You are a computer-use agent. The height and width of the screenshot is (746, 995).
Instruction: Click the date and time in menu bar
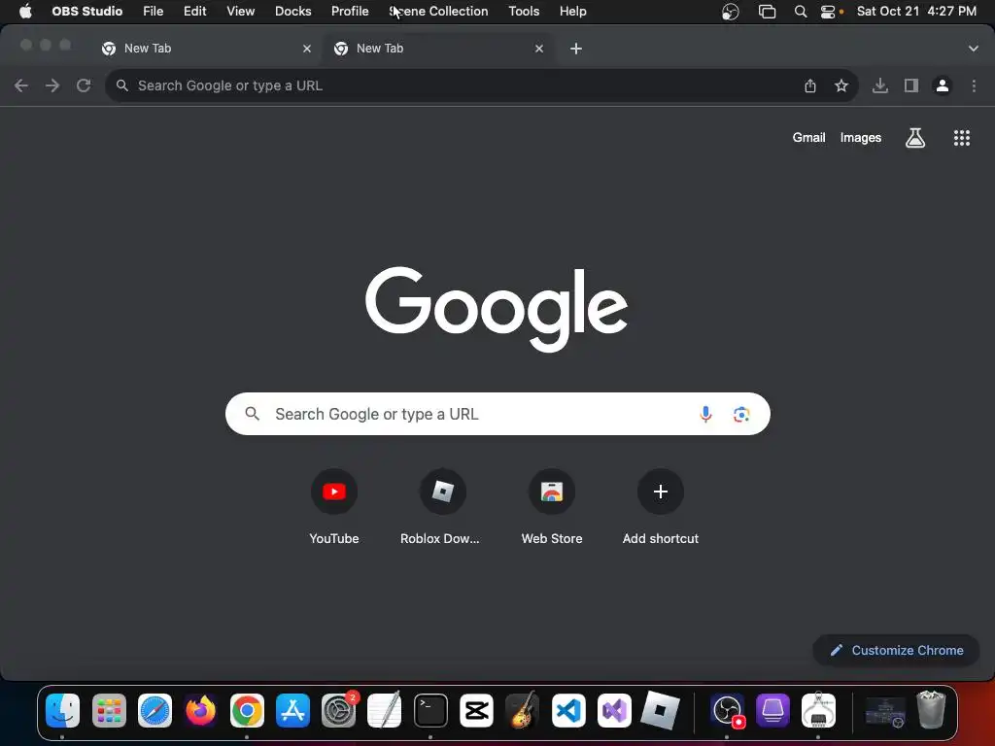[916, 12]
